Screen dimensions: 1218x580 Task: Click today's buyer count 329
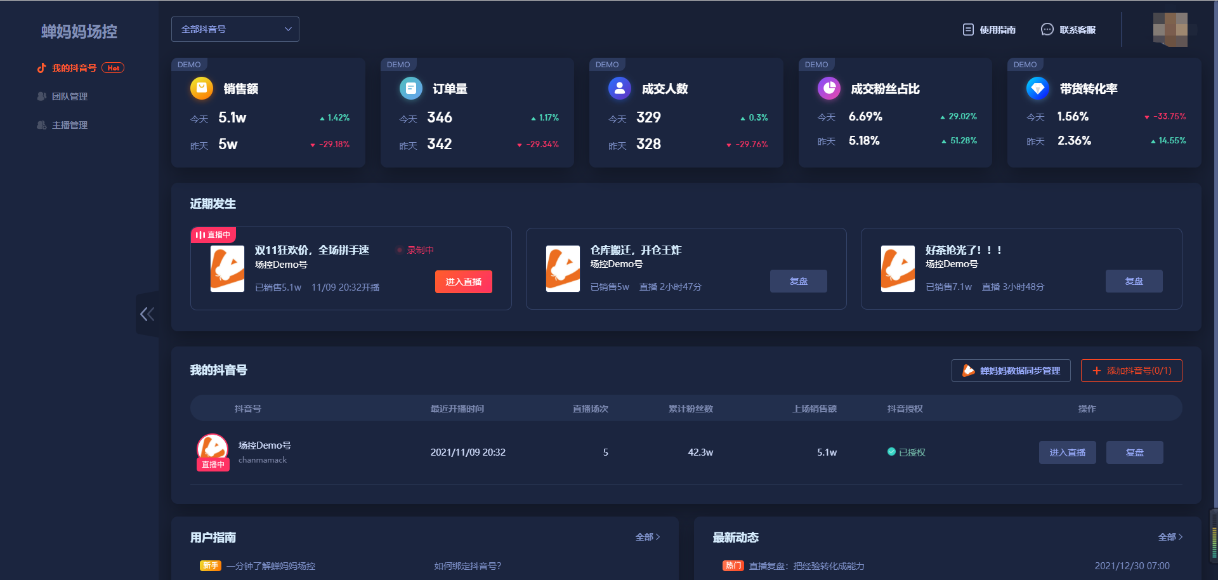click(x=648, y=117)
